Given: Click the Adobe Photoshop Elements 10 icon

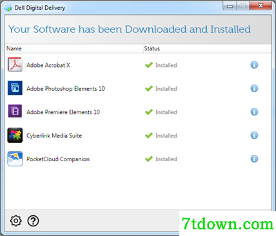Looking at the screenshot, I should (15, 88).
